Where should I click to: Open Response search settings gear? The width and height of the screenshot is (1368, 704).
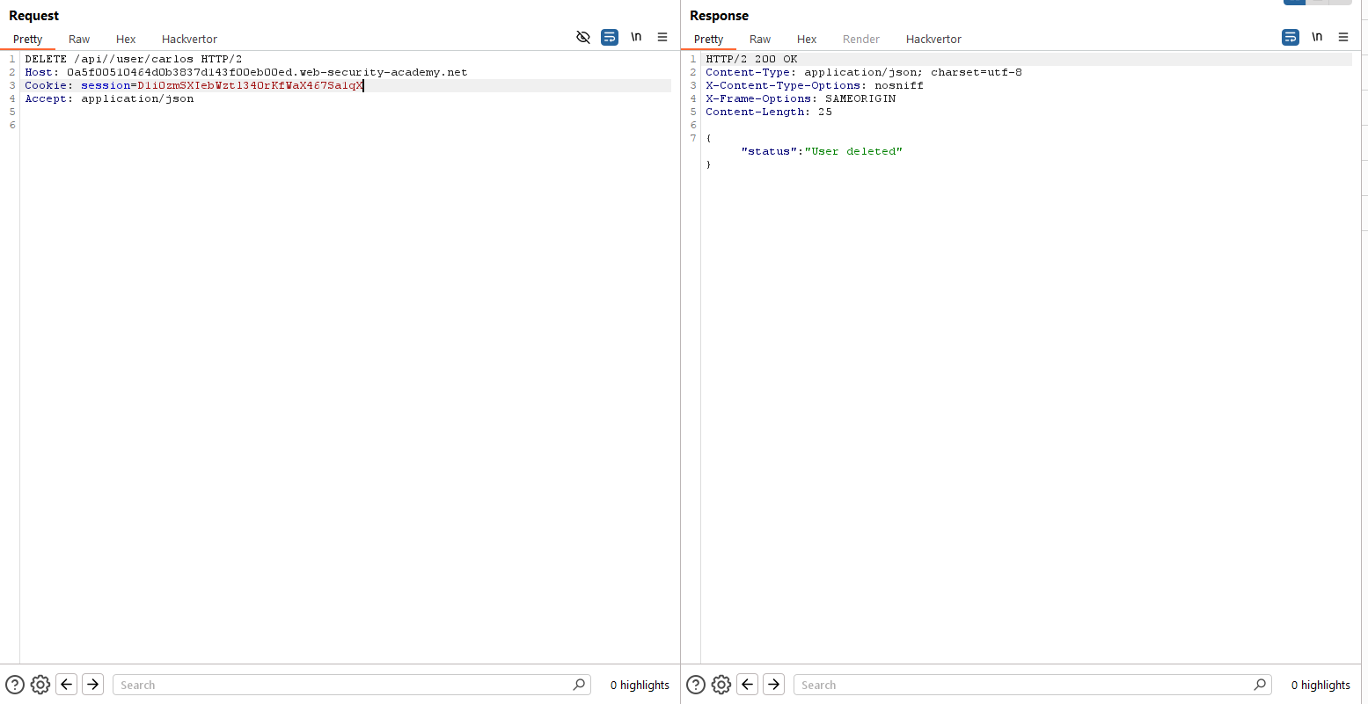coord(721,685)
